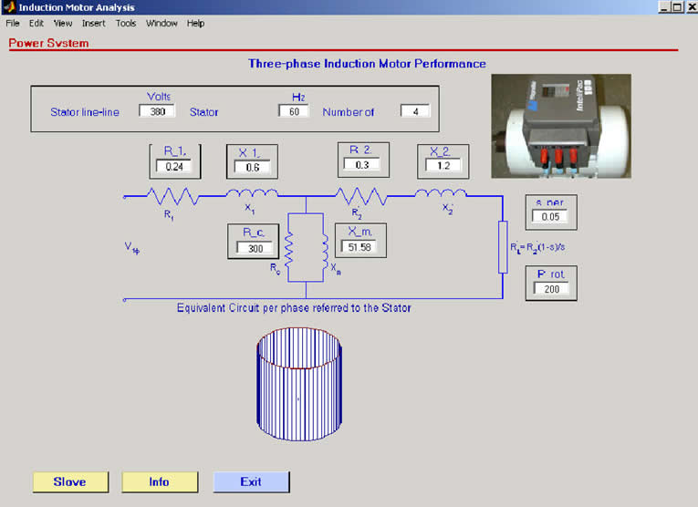The image size is (698, 507).
Task: Click the P_rot field showing 200
Action: [551, 289]
